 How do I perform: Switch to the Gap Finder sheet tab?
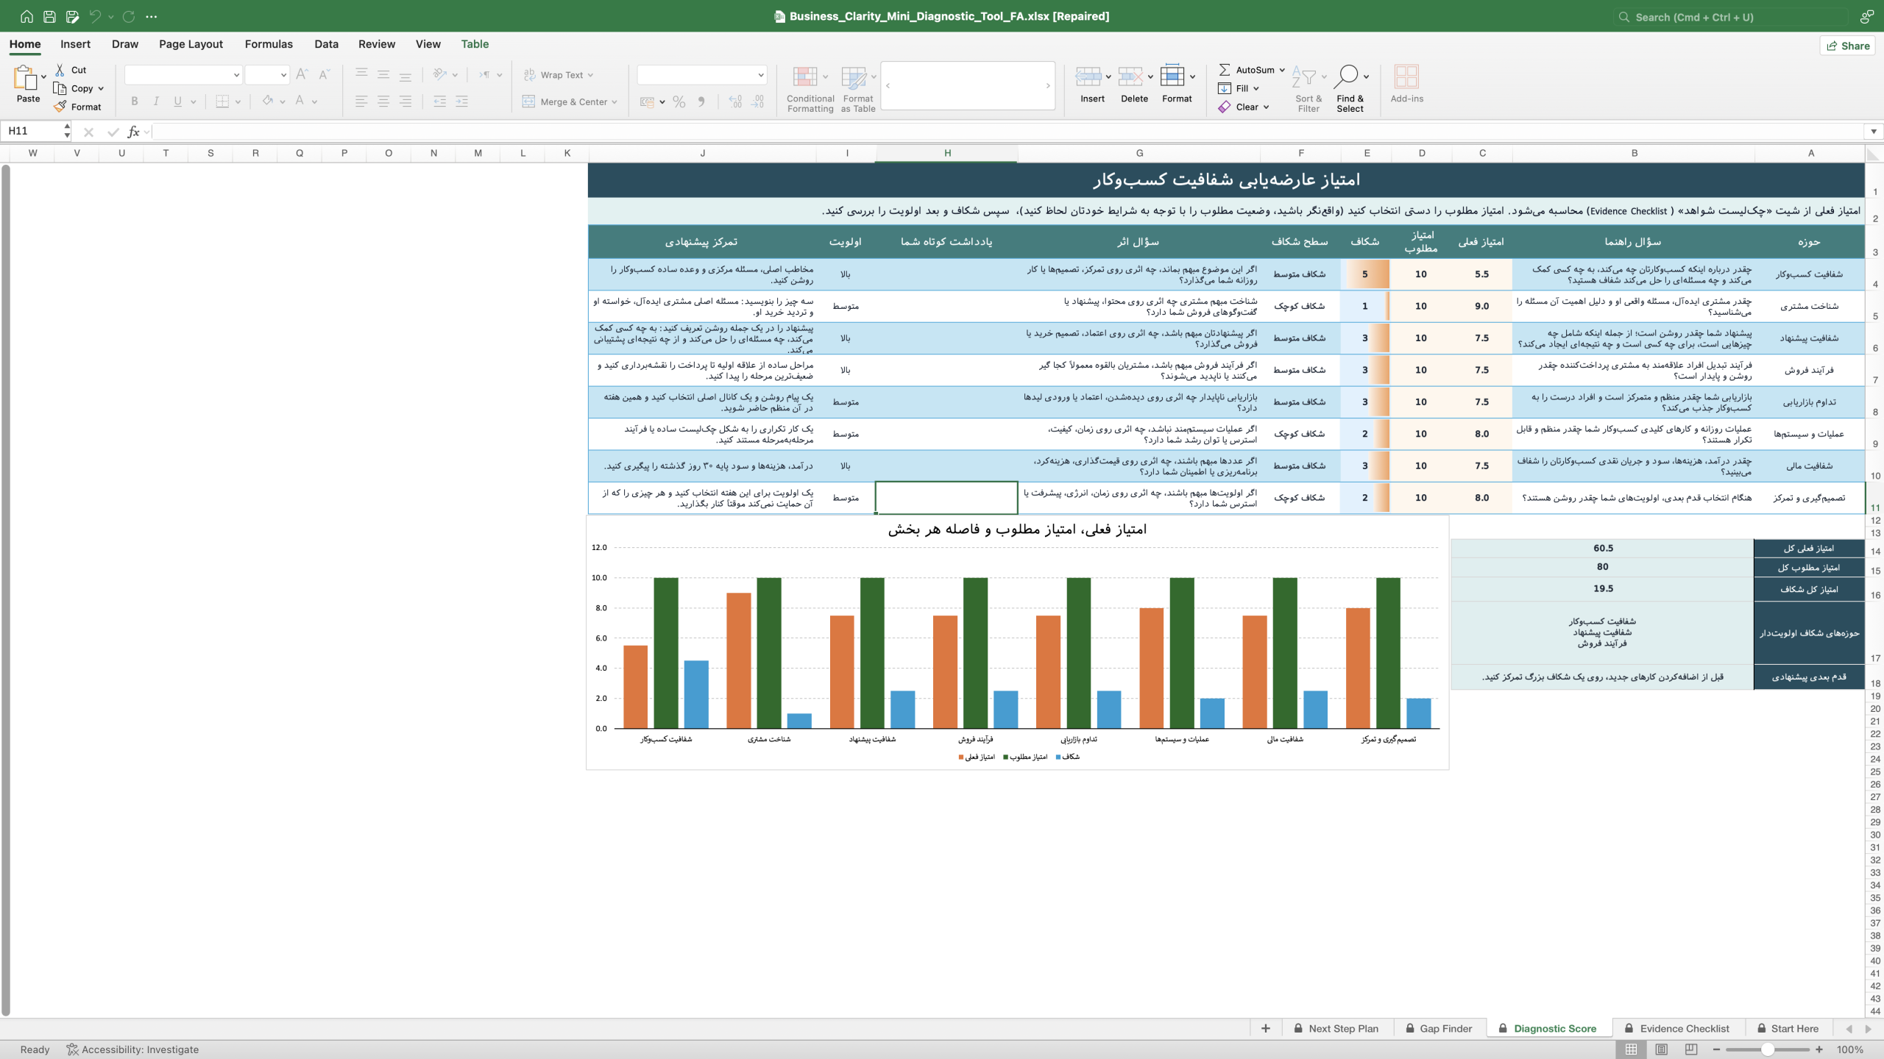click(1439, 1028)
